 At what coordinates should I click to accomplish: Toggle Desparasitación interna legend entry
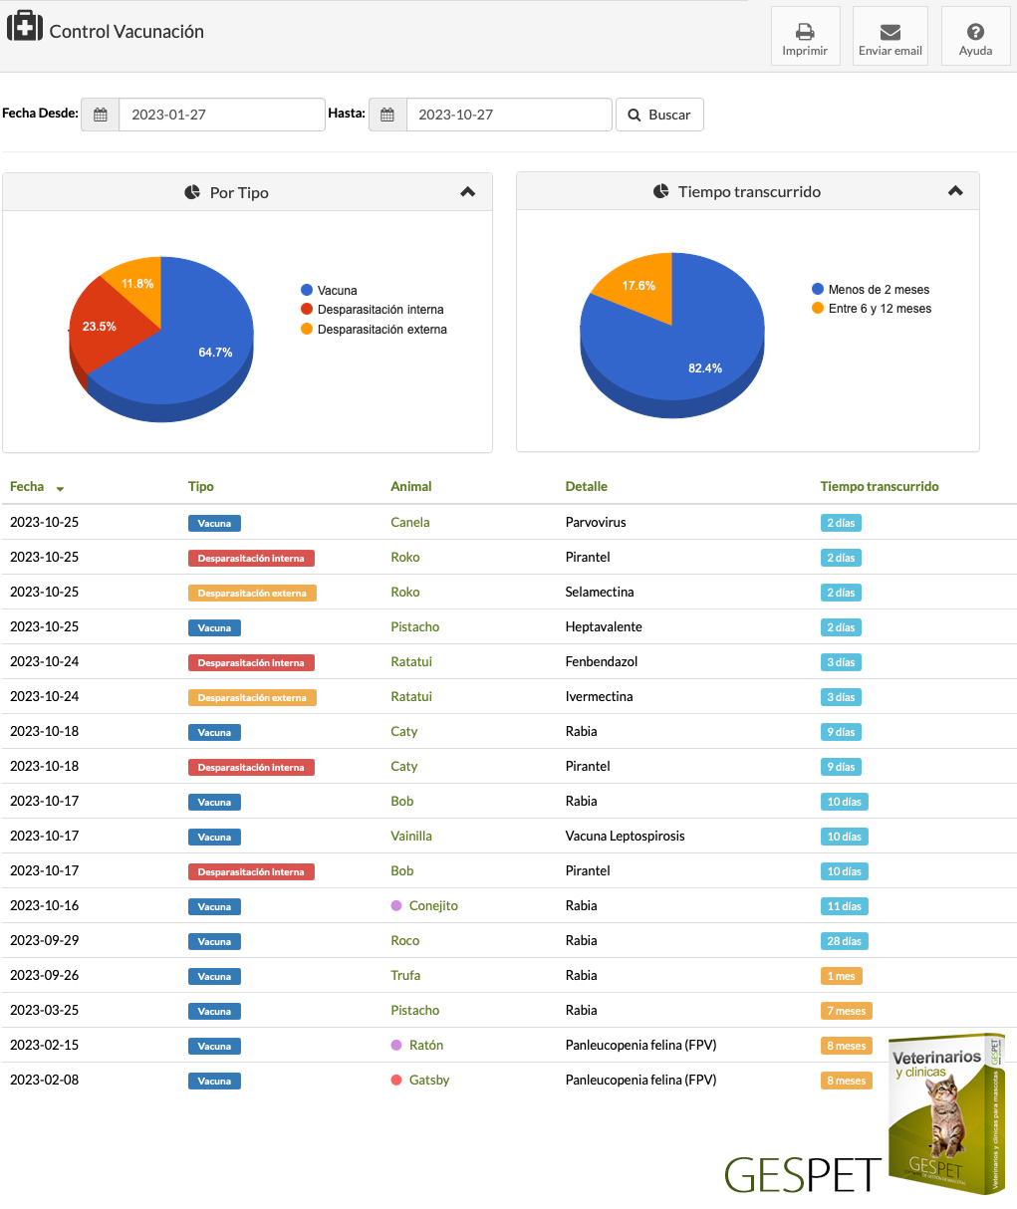coord(372,310)
